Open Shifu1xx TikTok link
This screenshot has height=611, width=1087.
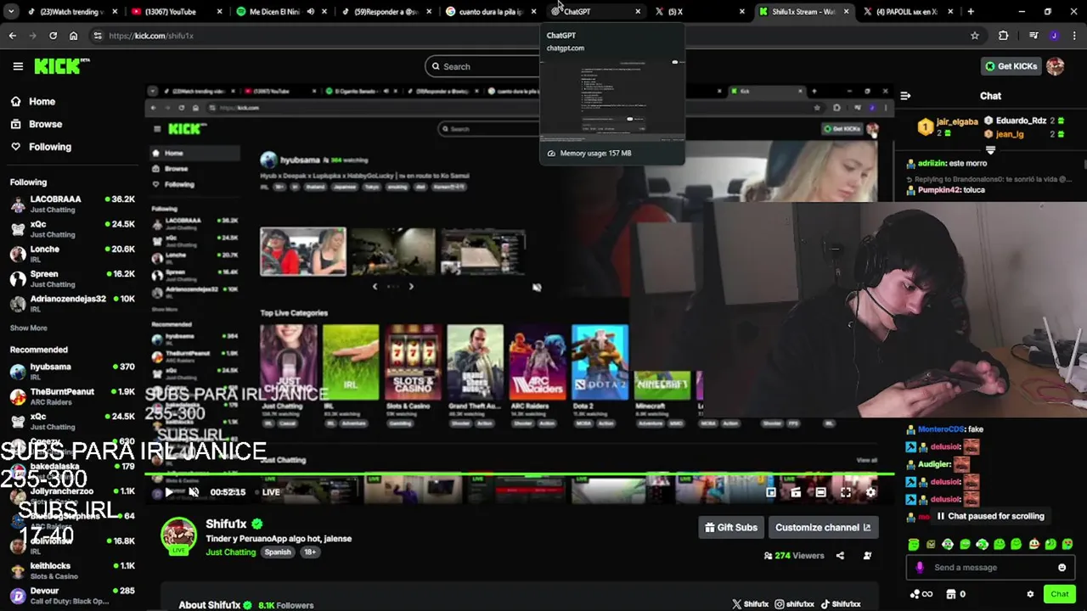tap(841, 604)
